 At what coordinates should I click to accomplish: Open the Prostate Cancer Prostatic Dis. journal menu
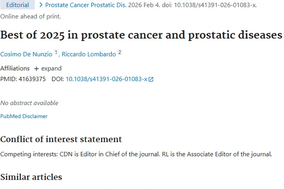(x=86, y=5)
